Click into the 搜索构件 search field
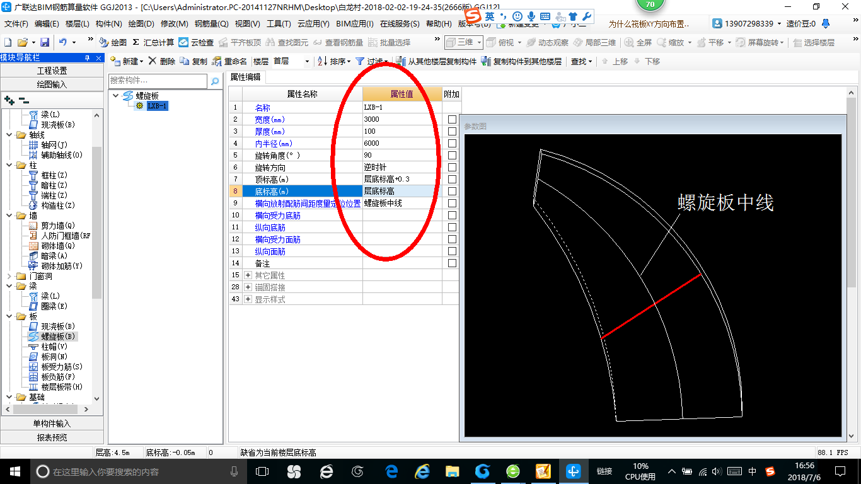This screenshot has height=484, width=861. [x=158, y=81]
